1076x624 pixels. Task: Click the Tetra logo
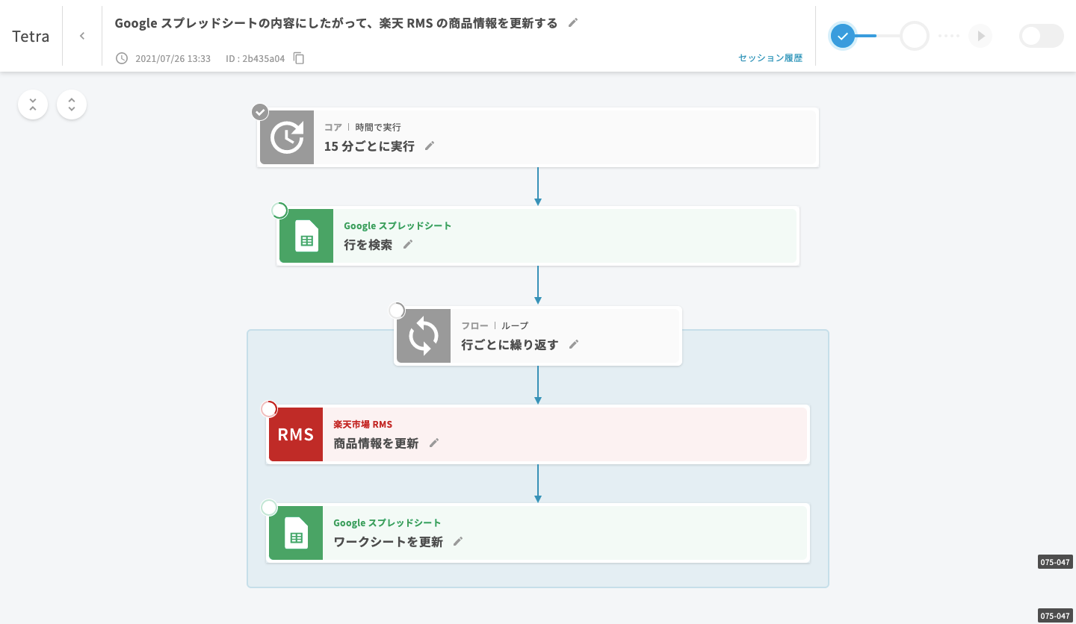click(x=31, y=36)
